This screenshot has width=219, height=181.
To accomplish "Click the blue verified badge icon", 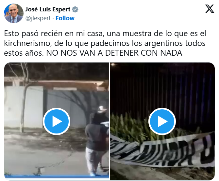I will pos(75,9).
